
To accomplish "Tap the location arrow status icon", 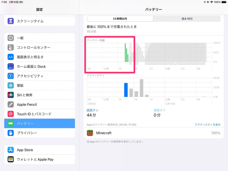I will [x=205, y=2].
